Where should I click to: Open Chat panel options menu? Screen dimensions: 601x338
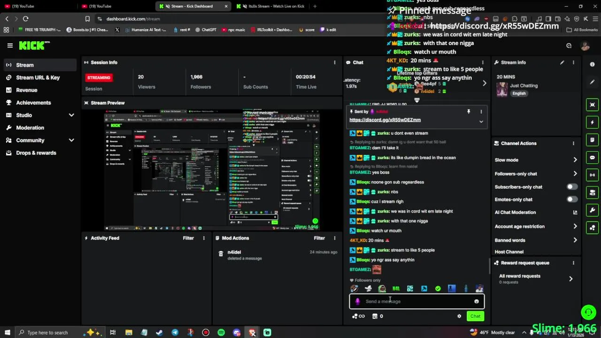tap(483, 62)
